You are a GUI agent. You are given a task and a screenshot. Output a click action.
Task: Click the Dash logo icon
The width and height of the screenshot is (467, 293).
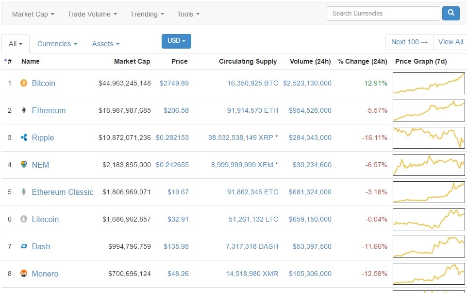pyautogui.click(x=24, y=246)
